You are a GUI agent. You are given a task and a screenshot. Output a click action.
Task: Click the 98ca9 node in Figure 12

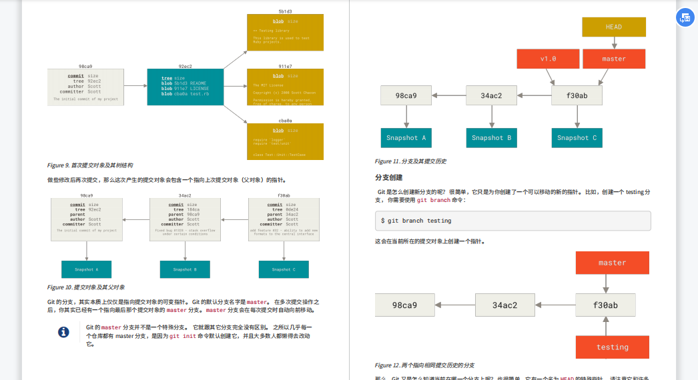pyautogui.click(x=404, y=305)
